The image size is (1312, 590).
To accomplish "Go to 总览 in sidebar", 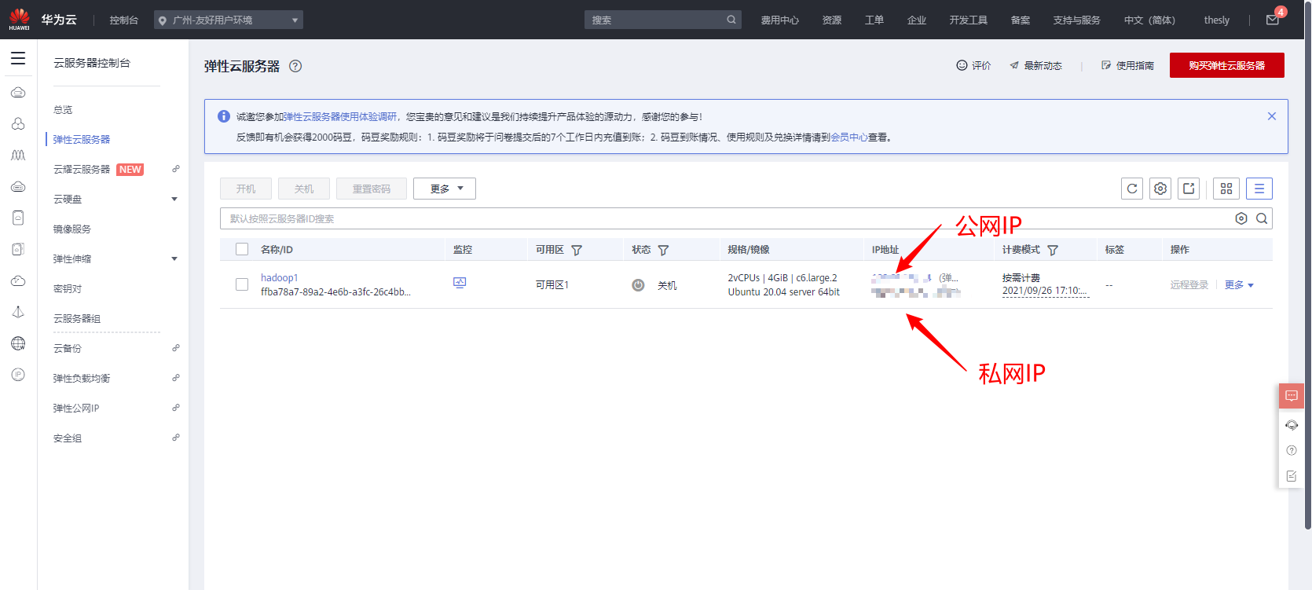I will pos(63,110).
